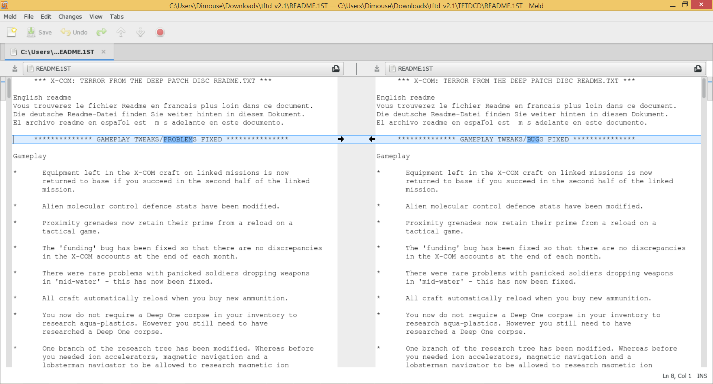Push left change to right pane
The height and width of the screenshot is (384, 713).
(x=341, y=139)
